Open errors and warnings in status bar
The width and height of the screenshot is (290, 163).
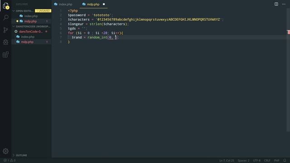[x=10, y=160]
